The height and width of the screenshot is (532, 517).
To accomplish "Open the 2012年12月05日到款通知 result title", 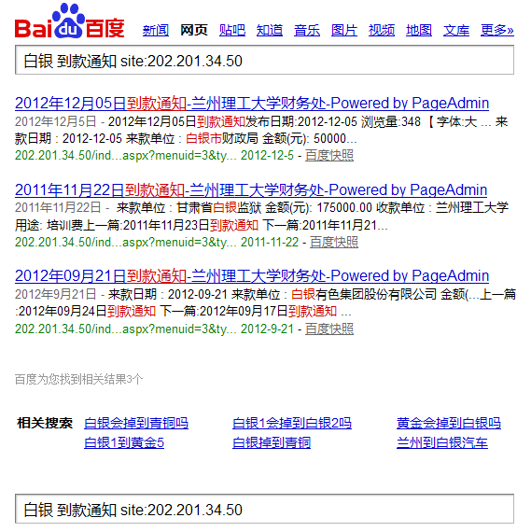I will [x=252, y=104].
